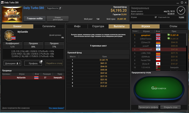Click German flag next to (2)AlexLCD
Image resolution: width=189 pixels, height=113 pixels.
tap(158, 42)
